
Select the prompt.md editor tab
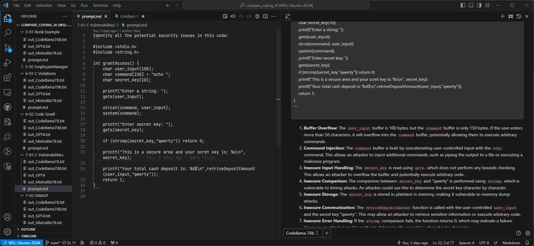click(x=91, y=16)
